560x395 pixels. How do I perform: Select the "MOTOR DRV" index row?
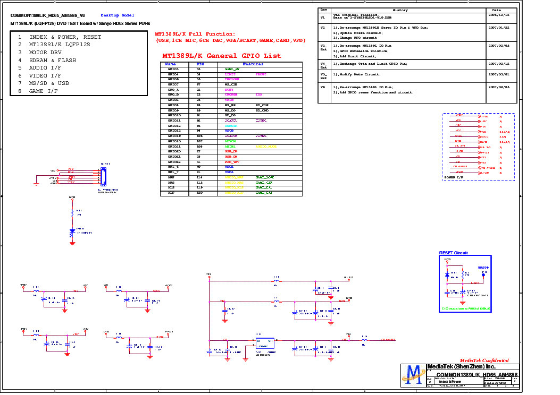(x=40, y=53)
